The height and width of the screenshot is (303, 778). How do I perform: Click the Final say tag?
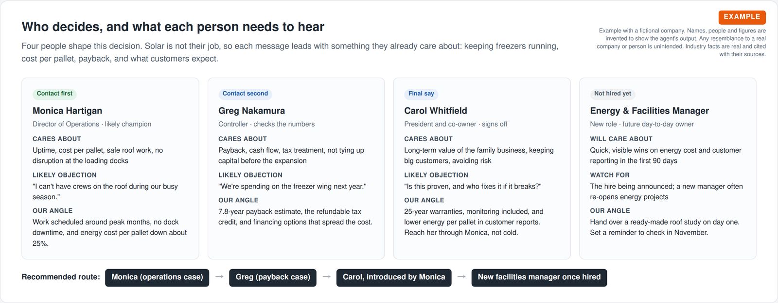click(x=421, y=94)
